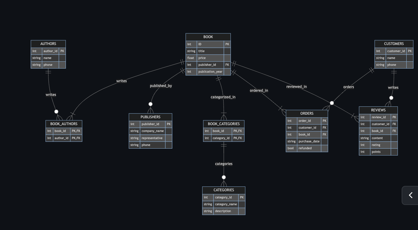Click the points attribute in REVIEWS
The height and width of the screenshot is (230, 418).
(381, 152)
